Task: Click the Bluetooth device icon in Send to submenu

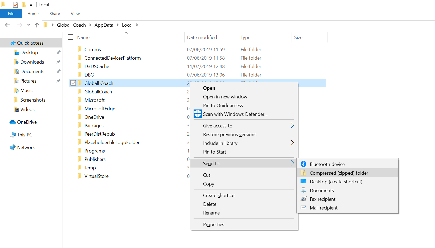Action: pos(303,164)
